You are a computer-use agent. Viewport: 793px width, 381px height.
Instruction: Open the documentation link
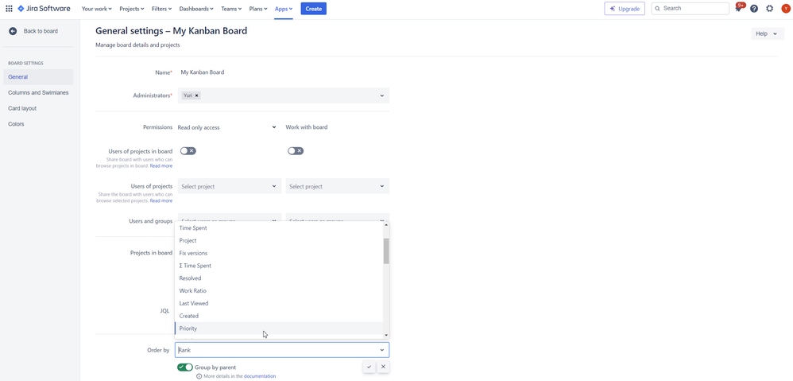point(260,376)
